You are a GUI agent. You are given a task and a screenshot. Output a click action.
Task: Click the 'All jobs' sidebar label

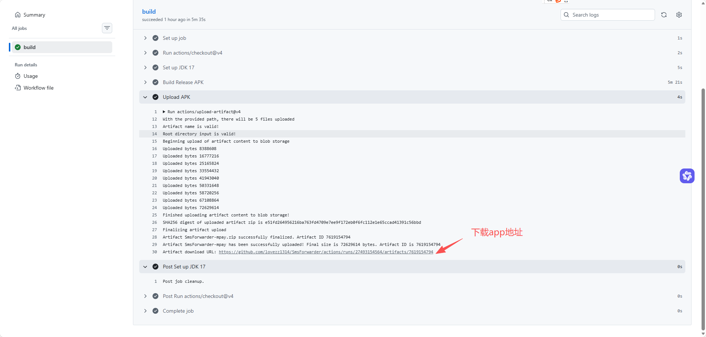tap(19, 28)
